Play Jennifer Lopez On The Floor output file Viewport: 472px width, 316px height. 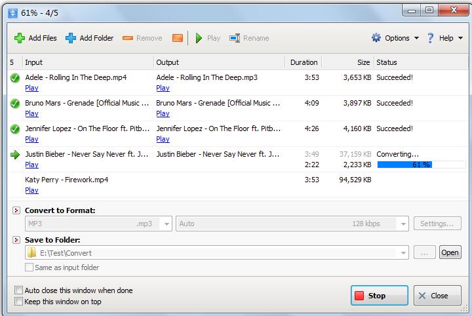click(x=163, y=140)
